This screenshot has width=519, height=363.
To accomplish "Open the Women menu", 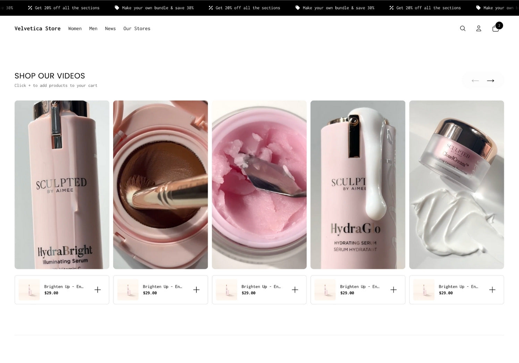I will 75,28.
